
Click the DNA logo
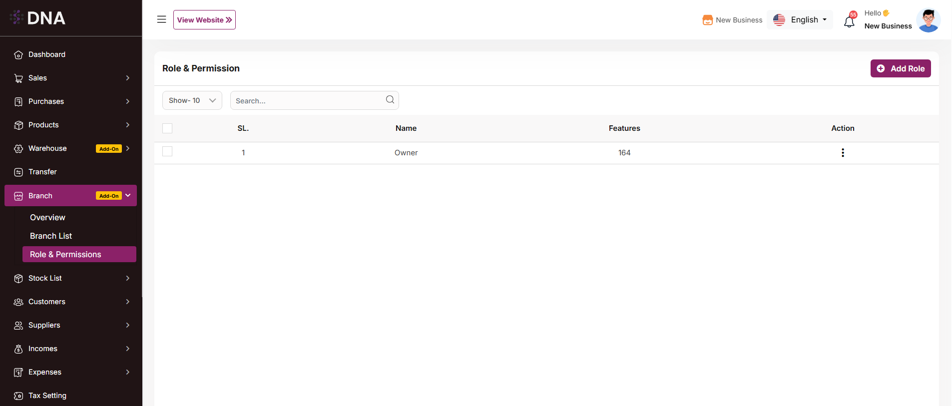point(38,18)
